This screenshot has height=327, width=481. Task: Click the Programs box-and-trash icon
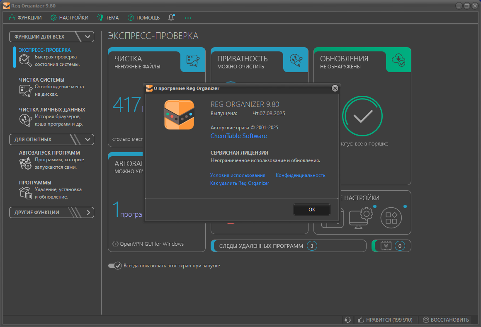click(26, 193)
